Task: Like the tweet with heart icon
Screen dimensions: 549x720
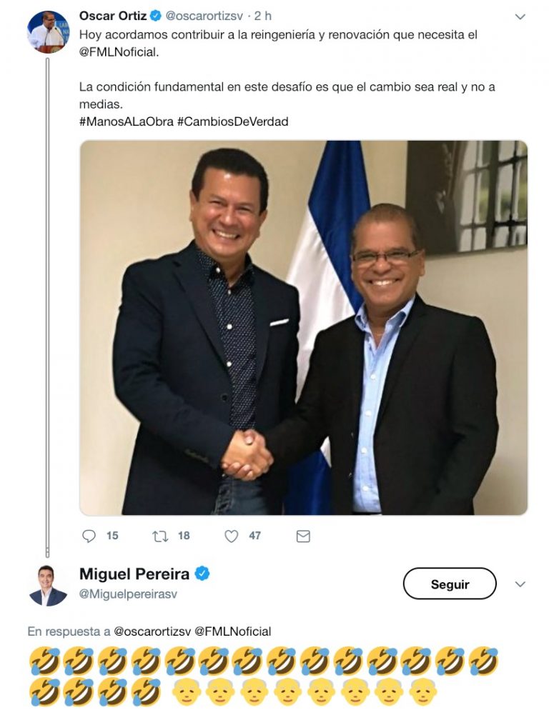Action: click(231, 536)
